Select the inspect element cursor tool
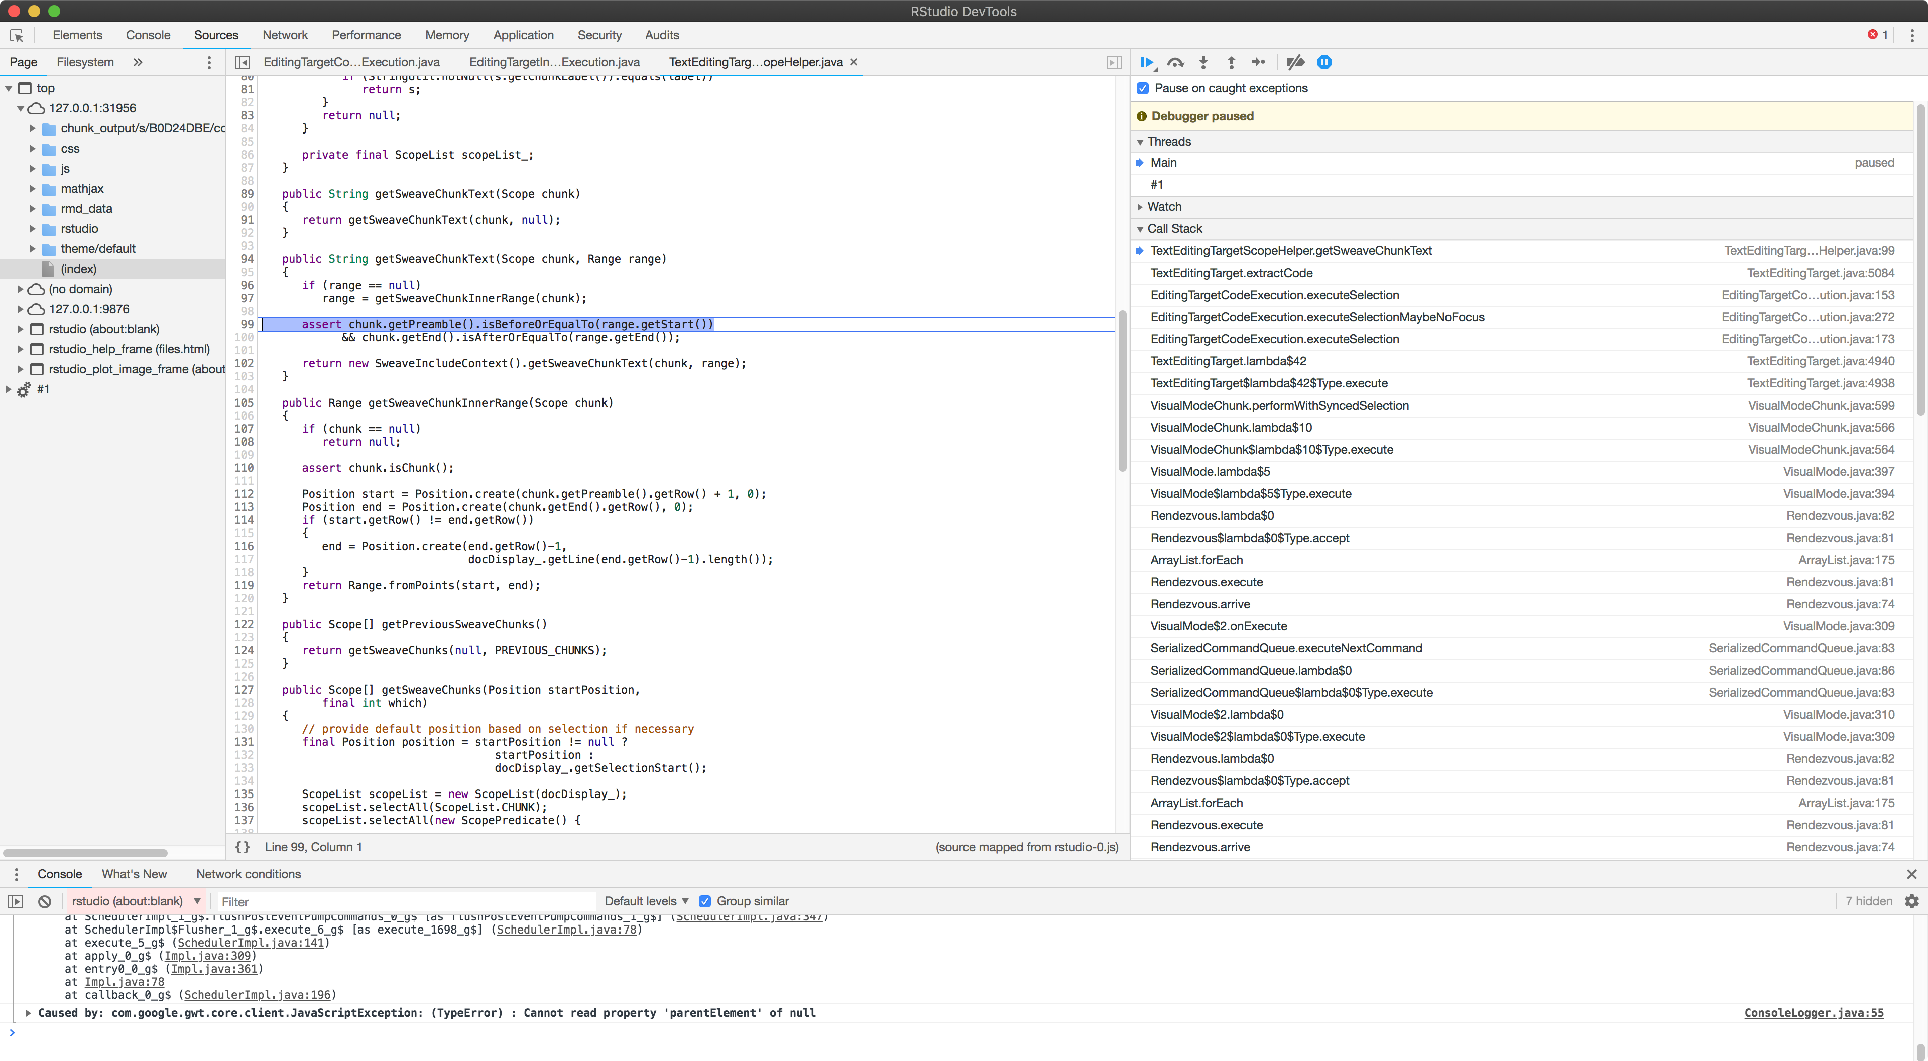 (x=17, y=35)
